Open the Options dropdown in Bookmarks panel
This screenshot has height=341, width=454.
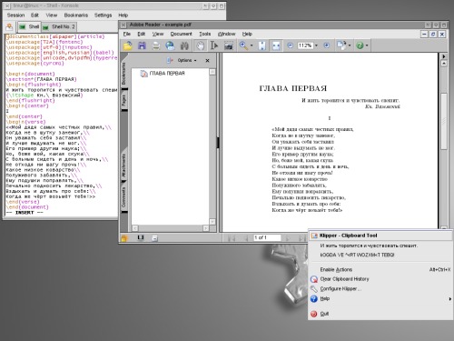click(x=187, y=60)
